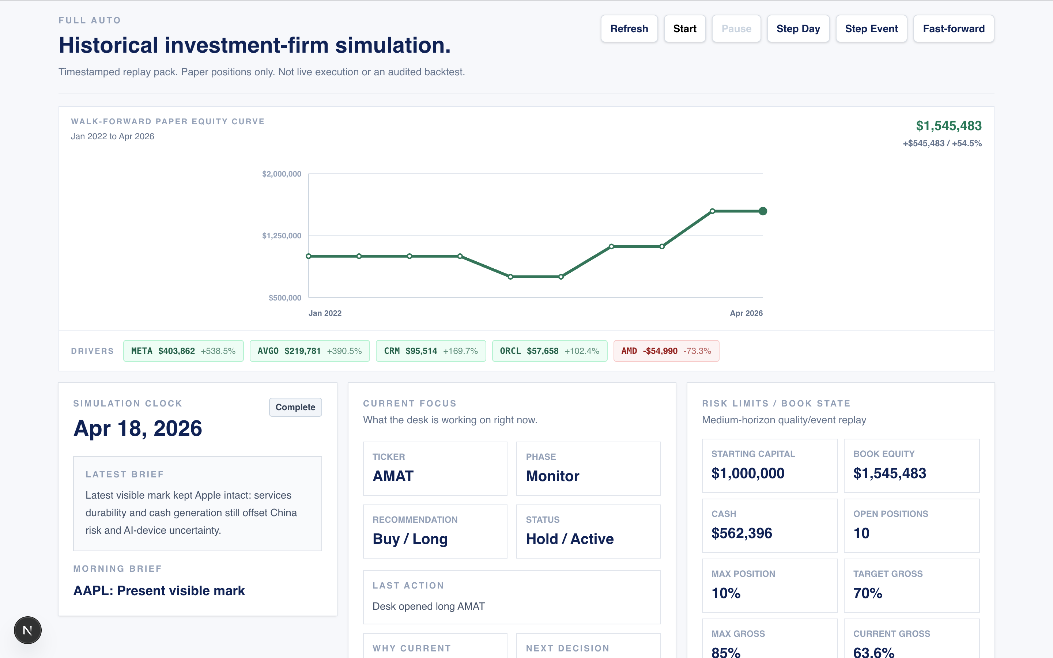Select the Book Equity card
This screenshot has height=658, width=1053.
pos(911,465)
